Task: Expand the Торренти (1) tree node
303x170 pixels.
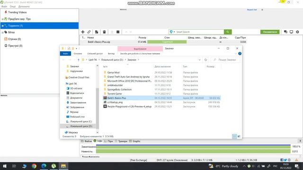Action: pos(2,25)
